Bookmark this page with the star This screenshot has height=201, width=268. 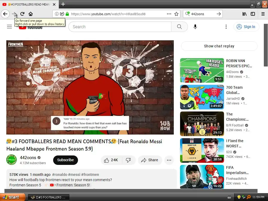[176, 14]
